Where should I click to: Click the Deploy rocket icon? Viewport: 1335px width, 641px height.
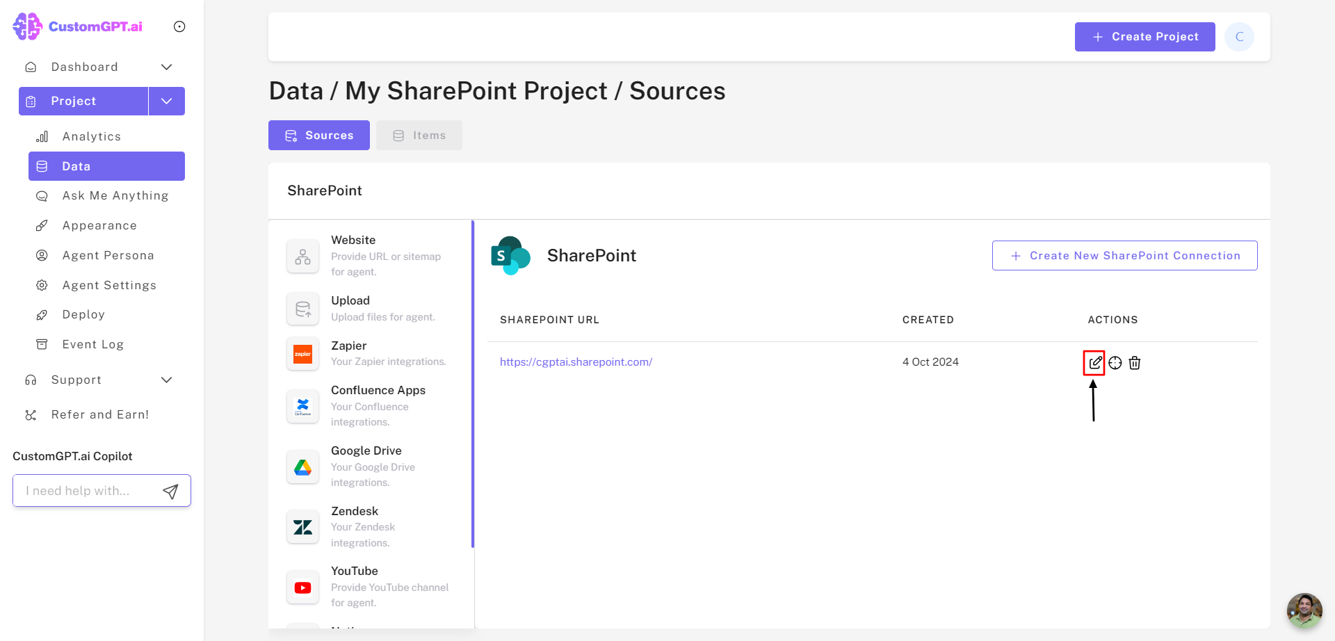coord(42,315)
